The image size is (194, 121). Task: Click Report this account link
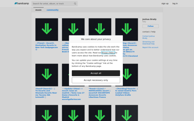pos(150,47)
